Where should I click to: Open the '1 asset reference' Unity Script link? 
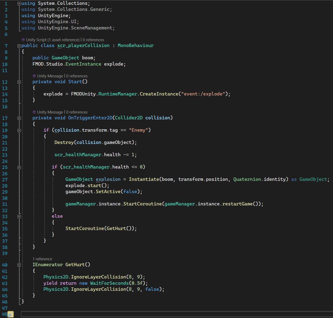click(63, 40)
